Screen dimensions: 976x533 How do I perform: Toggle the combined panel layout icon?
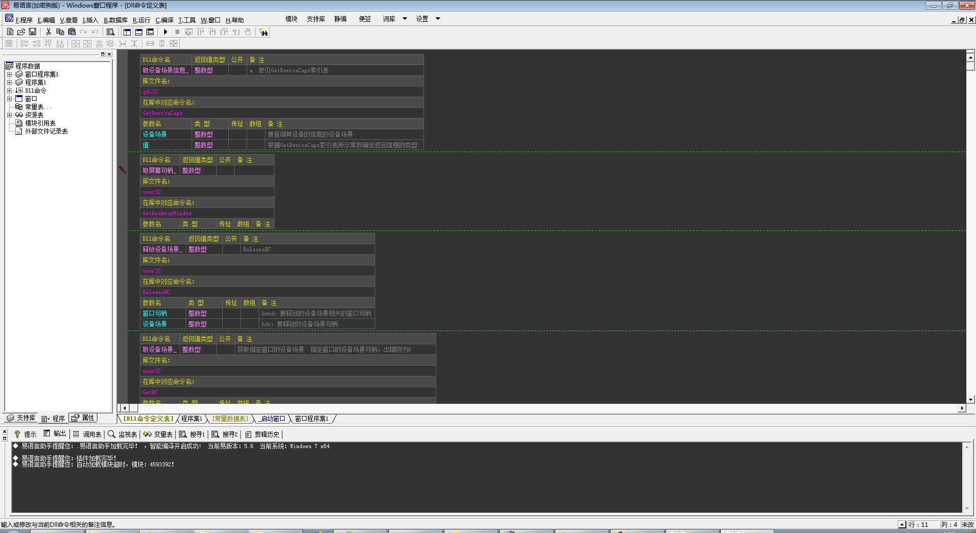(x=150, y=32)
